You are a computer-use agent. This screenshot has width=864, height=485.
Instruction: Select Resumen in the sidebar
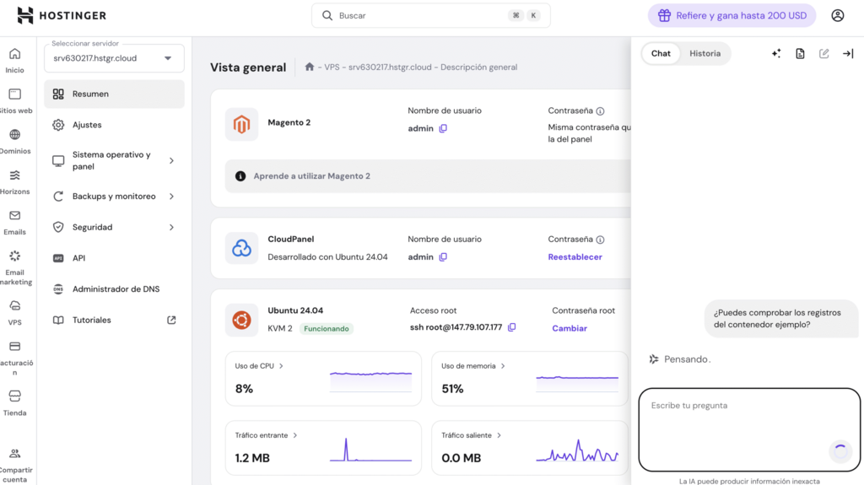pos(114,94)
